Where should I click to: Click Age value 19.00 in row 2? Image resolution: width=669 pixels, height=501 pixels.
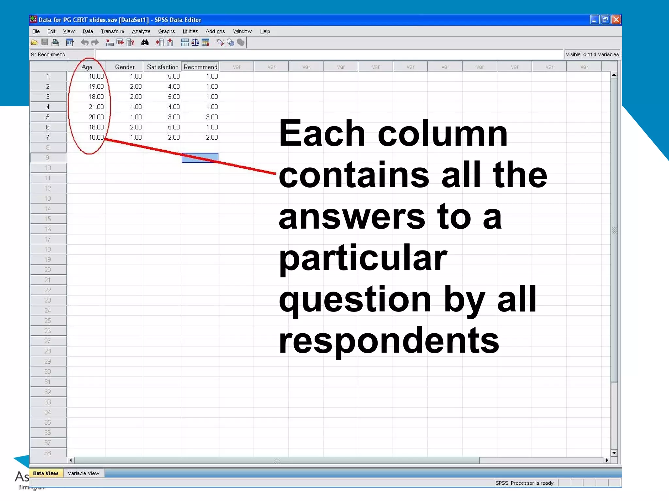tap(86, 86)
